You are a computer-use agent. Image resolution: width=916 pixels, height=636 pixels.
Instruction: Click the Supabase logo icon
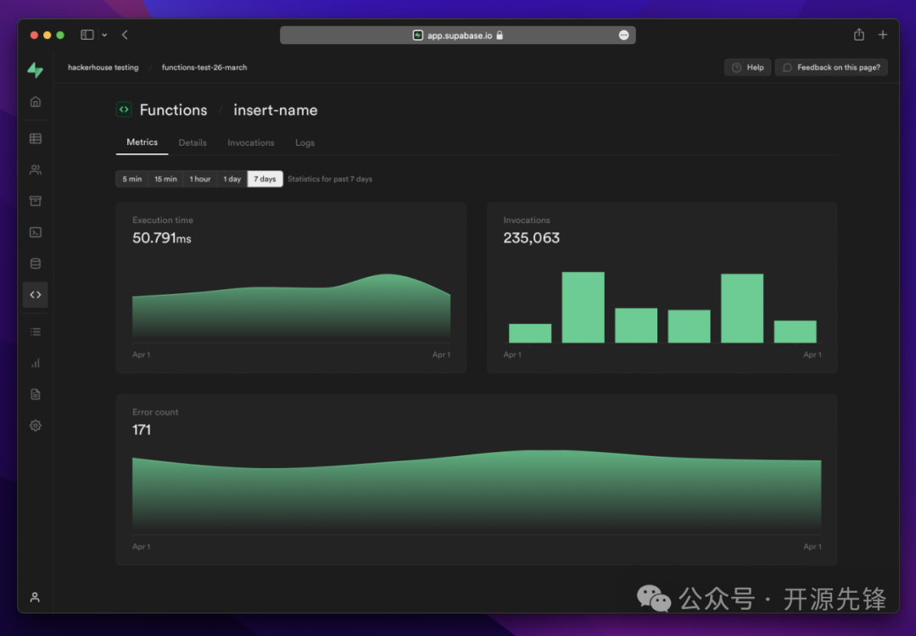coord(35,70)
